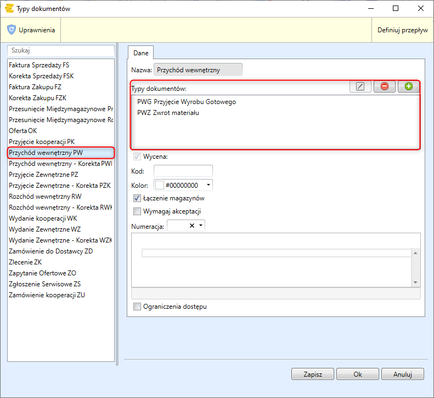Open Definiuj przepływ from the toolbar
The height and width of the screenshot is (398, 434).
(x=402, y=30)
